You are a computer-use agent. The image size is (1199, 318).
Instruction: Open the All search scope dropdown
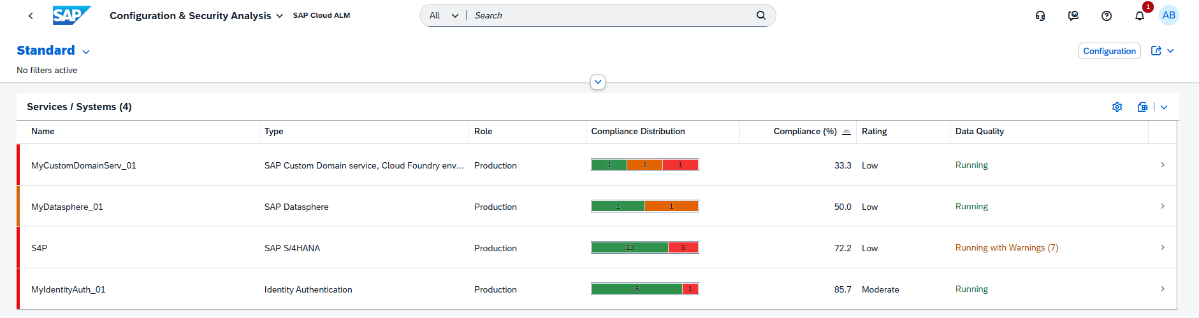click(x=444, y=15)
